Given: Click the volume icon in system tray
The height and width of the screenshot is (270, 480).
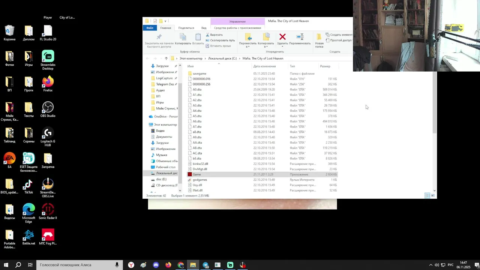Looking at the screenshot, I should tap(436, 265).
